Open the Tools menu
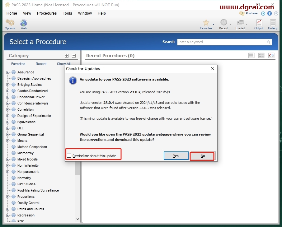 [x=67, y=13]
